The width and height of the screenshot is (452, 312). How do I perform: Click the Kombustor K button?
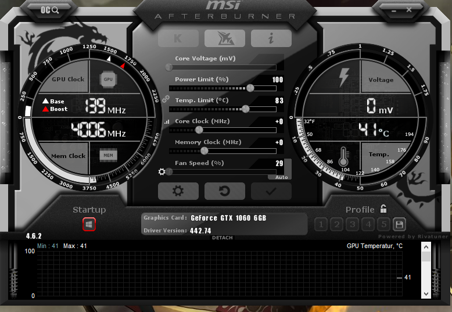click(x=178, y=38)
